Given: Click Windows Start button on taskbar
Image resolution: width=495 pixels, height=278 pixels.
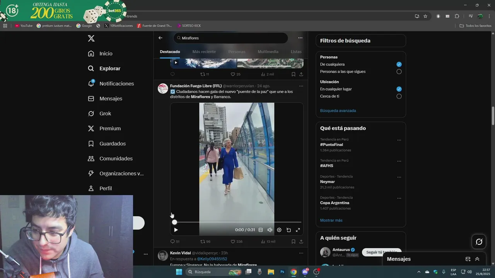Looking at the screenshot, I should (x=179, y=272).
